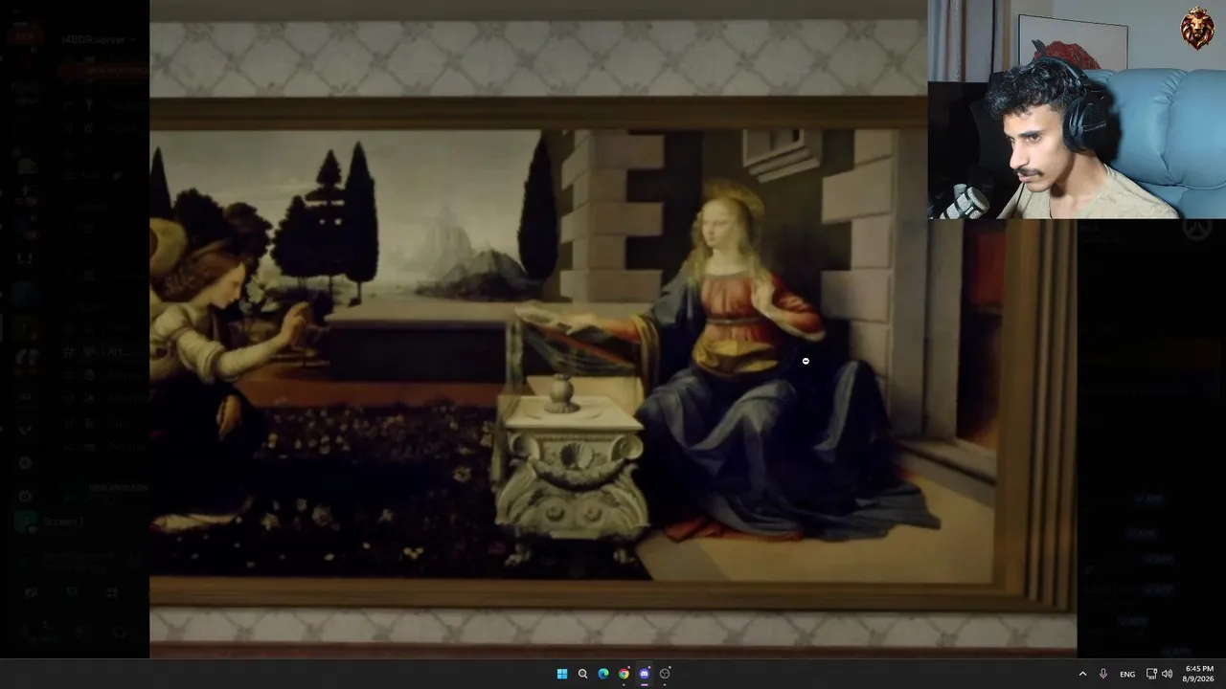
Task: Open the Windows Start menu
Action: (x=562, y=674)
